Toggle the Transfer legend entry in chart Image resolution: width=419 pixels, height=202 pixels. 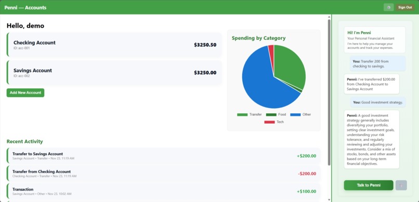tap(250, 114)
